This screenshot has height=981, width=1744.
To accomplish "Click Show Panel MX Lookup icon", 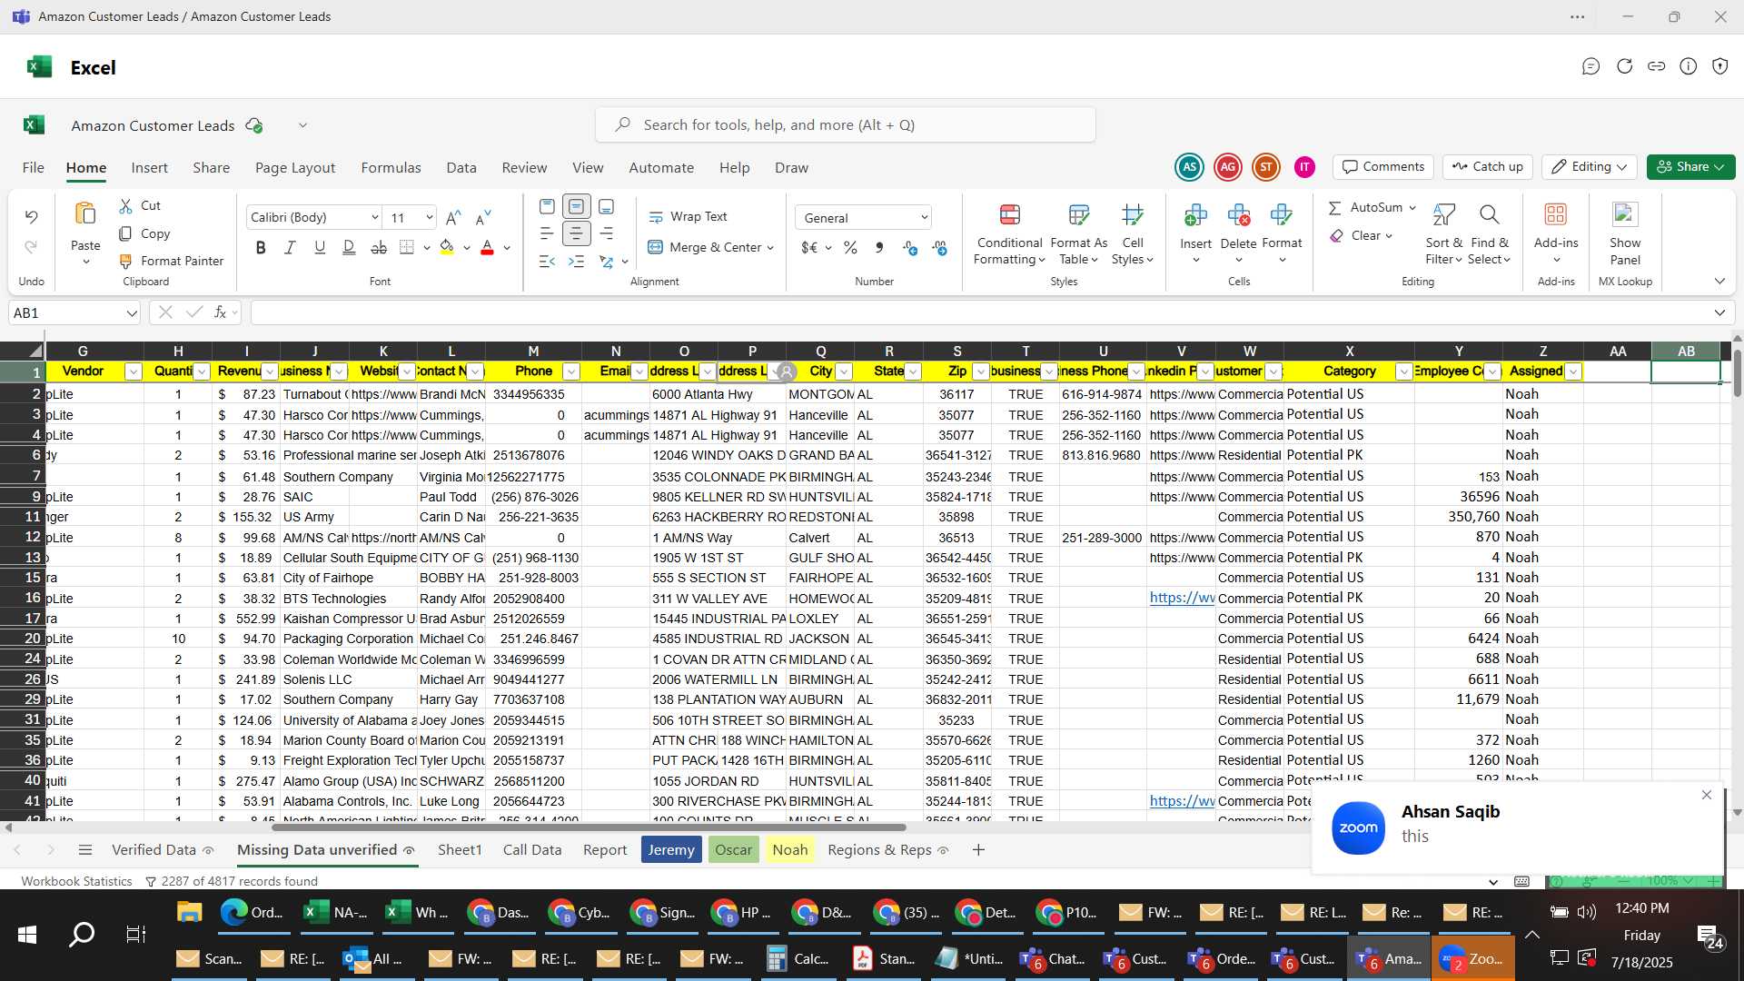I will pos(1624,215).
